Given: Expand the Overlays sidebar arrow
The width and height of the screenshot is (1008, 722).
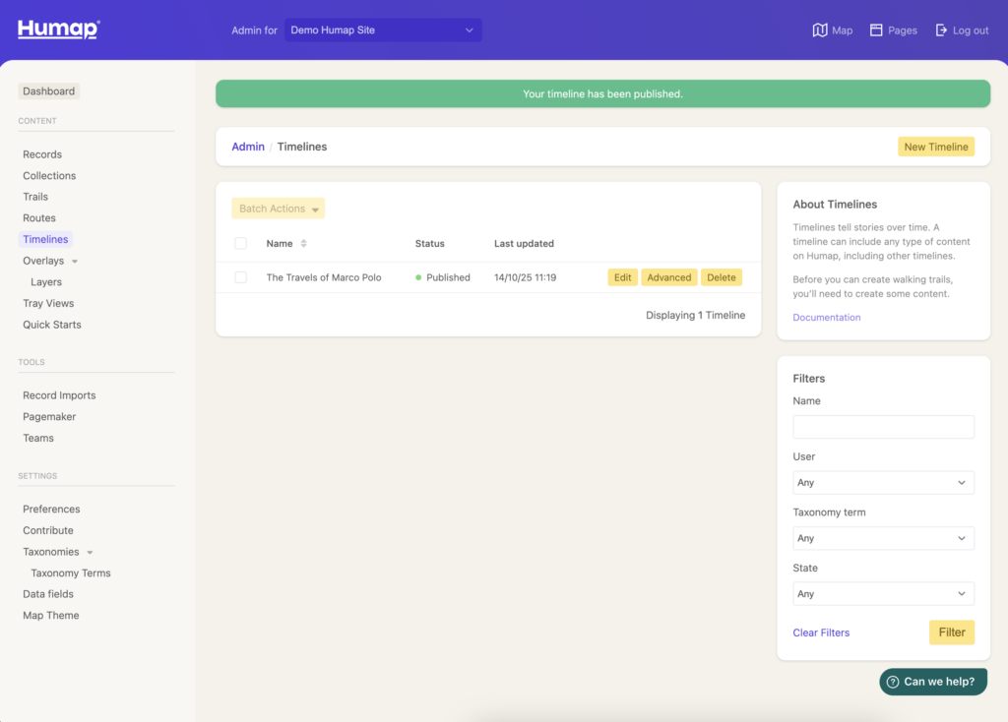Looking at the screenshot, I should pyautogui.click(x=76, y=262).
